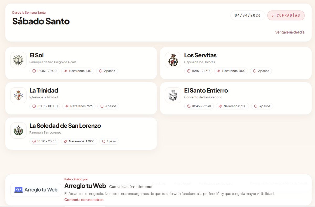The image size is (315, 207).
Task: Click the clock icon in El Sol card
Action: point(34,71)
